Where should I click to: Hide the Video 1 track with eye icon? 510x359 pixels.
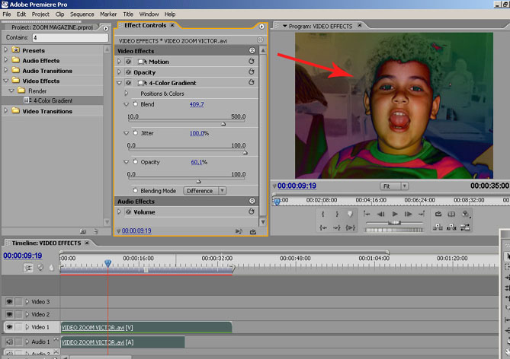tap(8, 327)
